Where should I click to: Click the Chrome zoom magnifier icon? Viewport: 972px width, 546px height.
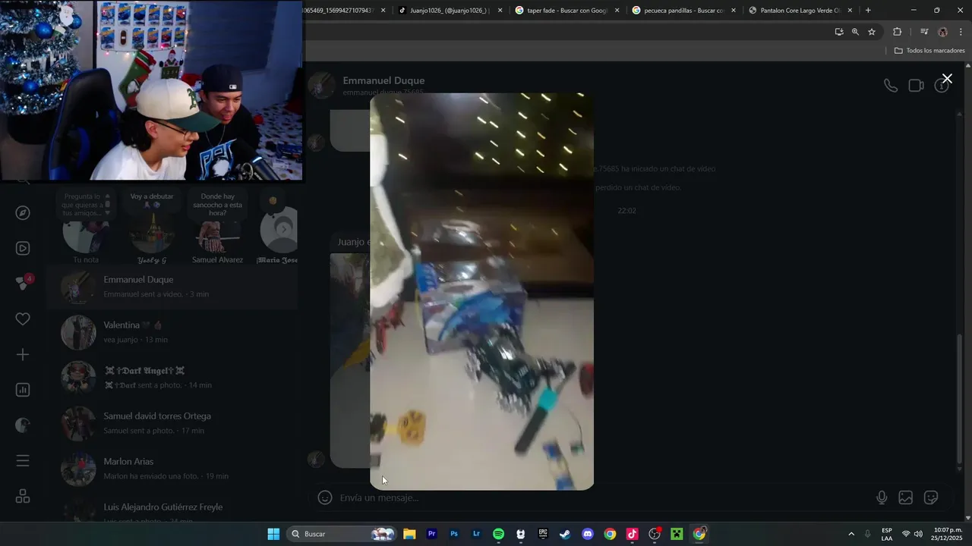point(855,32)
